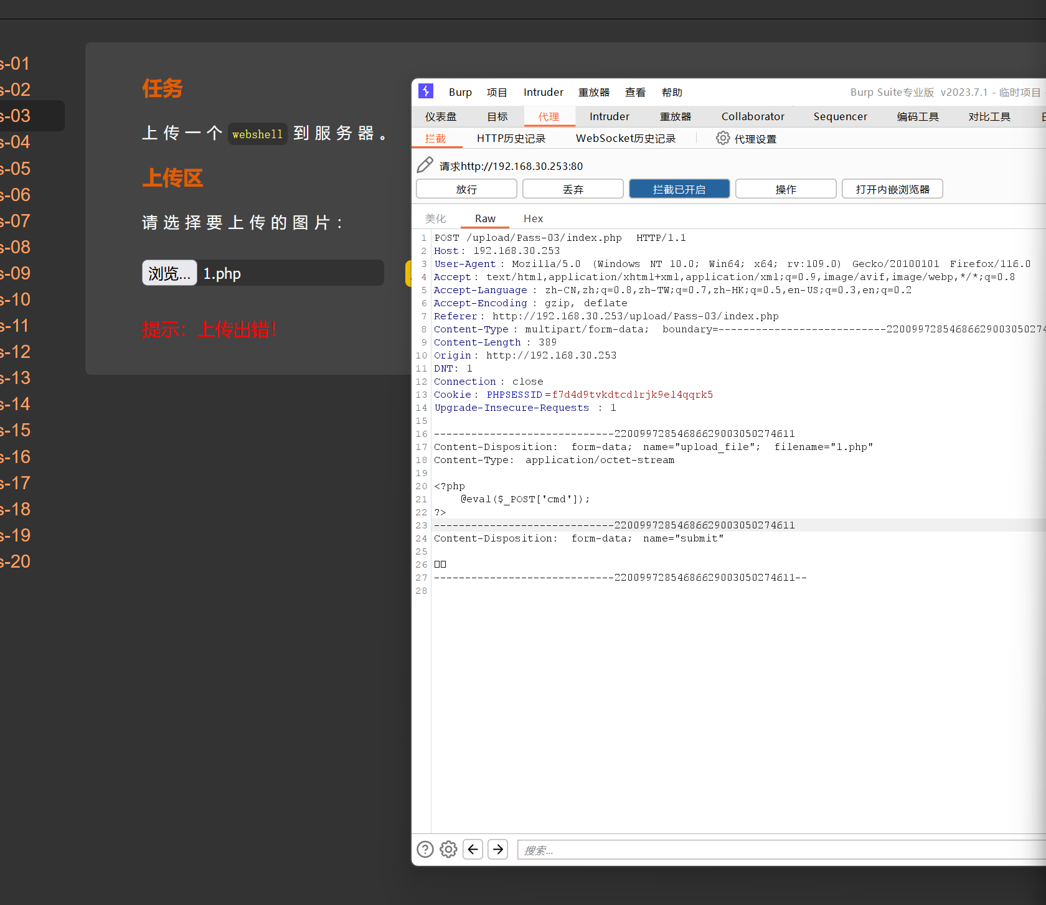The image size is (1046, 905).
Task: Open the 操作 action button
Action: (786, 189)
